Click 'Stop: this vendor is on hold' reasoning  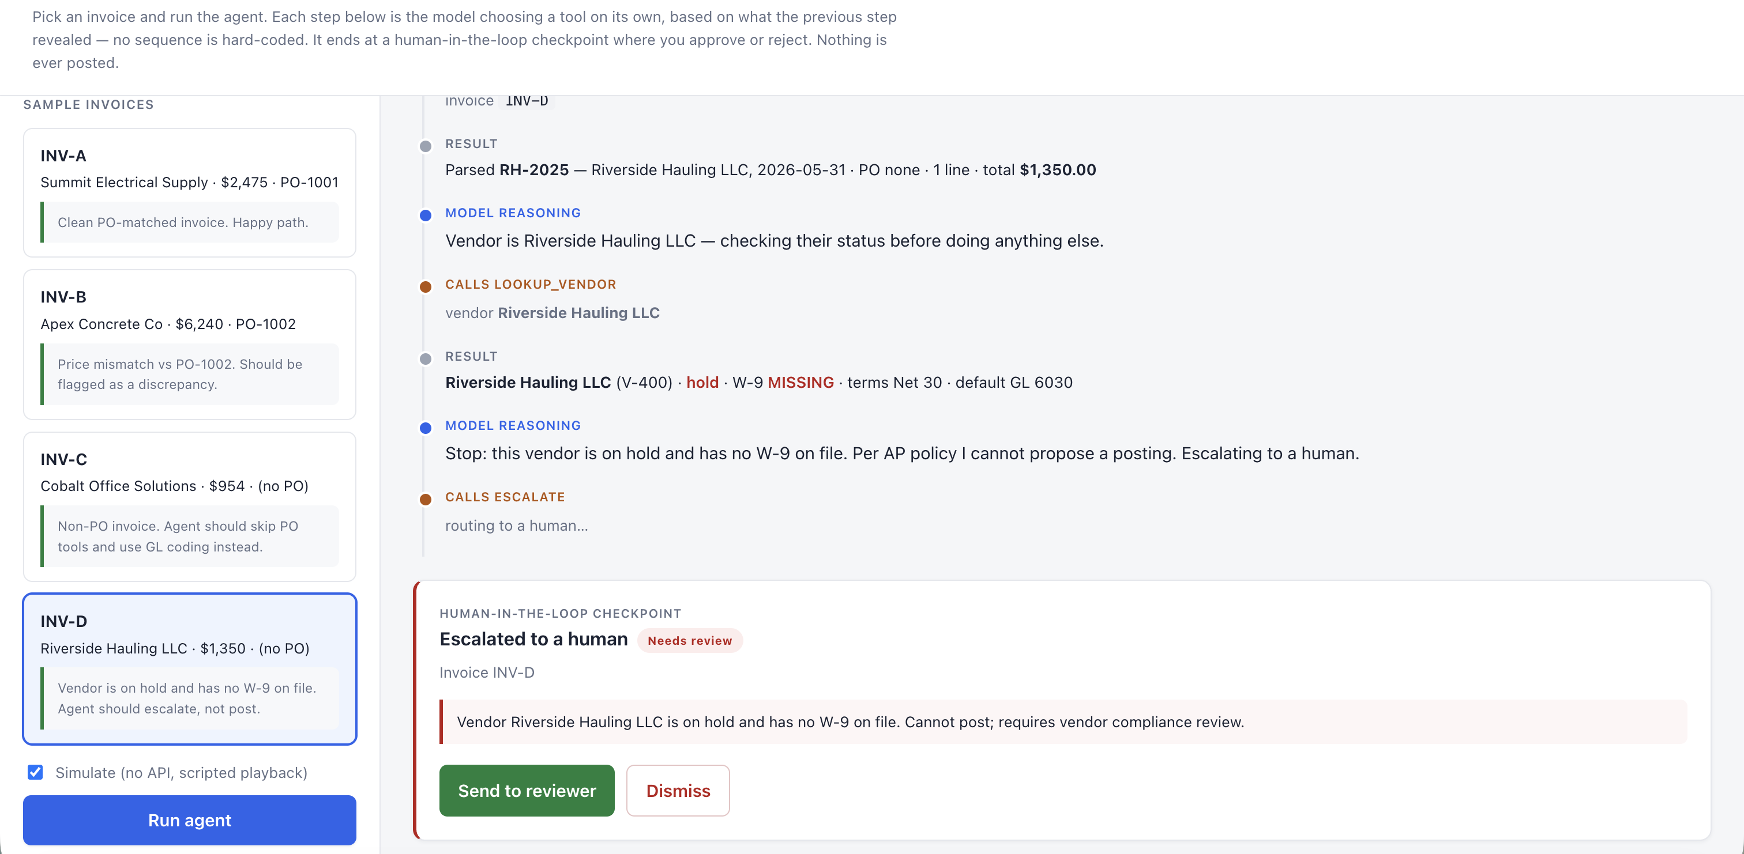902,454
